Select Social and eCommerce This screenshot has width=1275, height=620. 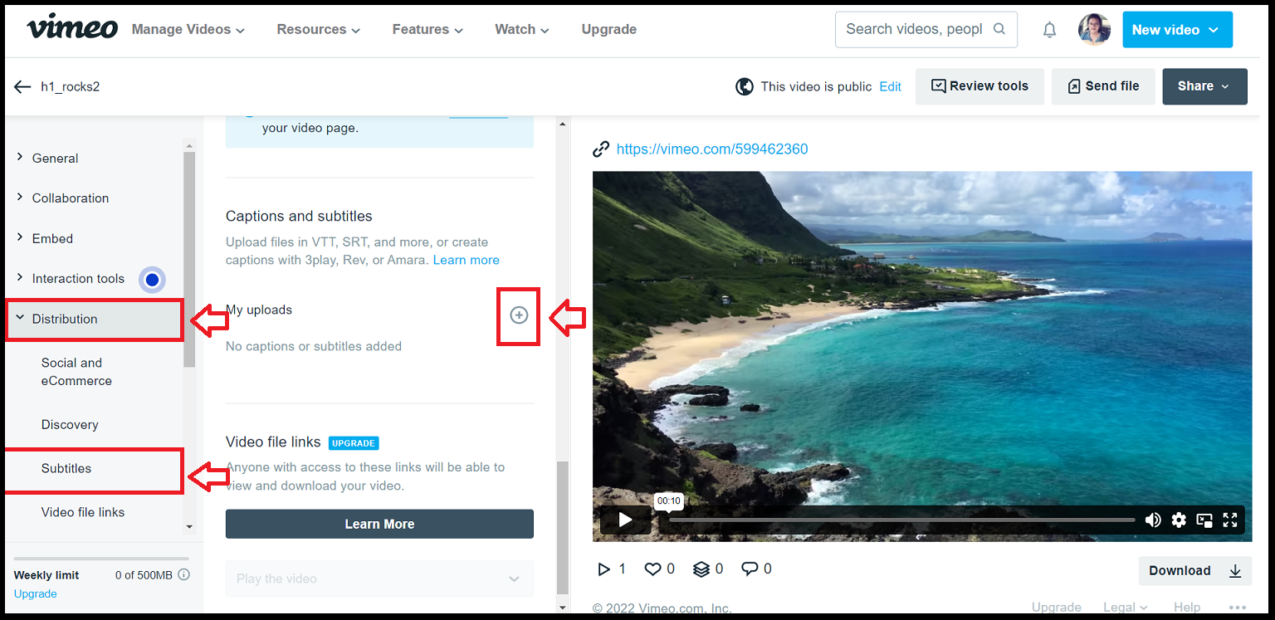[x=76, y=372]
